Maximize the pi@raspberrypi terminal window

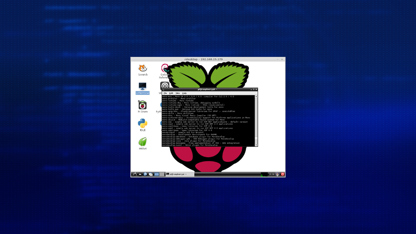(254, 89)
